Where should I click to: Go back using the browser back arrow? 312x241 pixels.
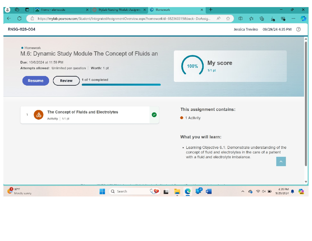pos(9,18)
